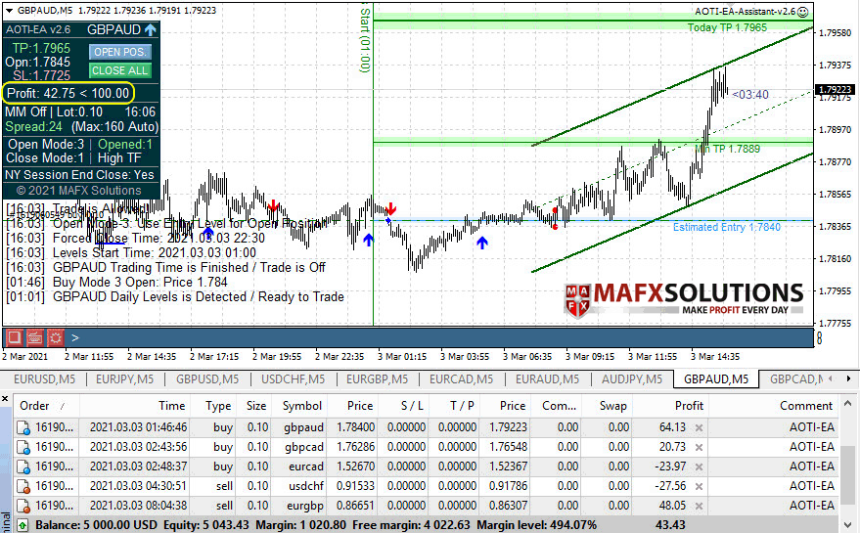This screenshot has width=860, height=533.
Task: Open the red gear settings icon
Action: (56, 337)
